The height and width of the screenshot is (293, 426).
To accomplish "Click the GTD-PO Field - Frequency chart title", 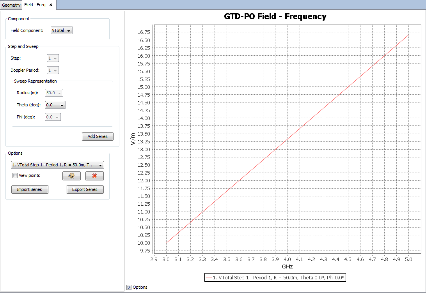I will tap(275, 16).
